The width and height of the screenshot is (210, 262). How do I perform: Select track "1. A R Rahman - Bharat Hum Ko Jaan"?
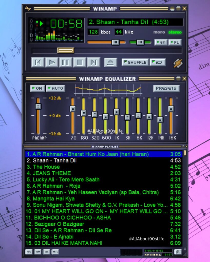pyautogui.click(x=104, y=154)
